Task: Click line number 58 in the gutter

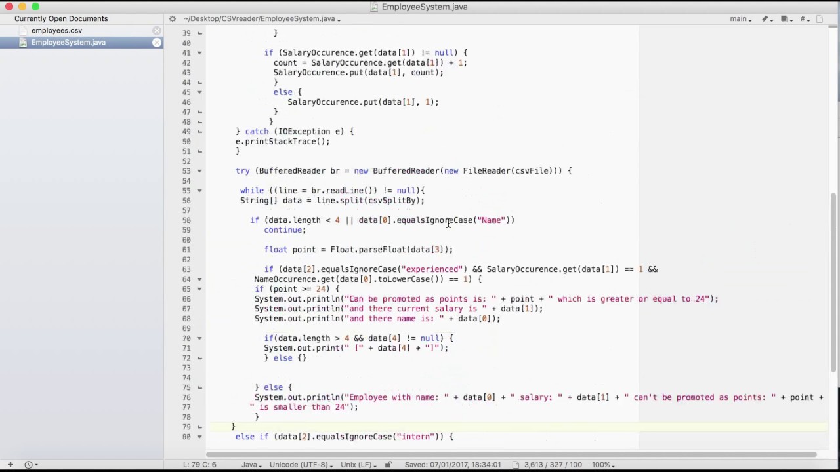Action: [186, 220]
